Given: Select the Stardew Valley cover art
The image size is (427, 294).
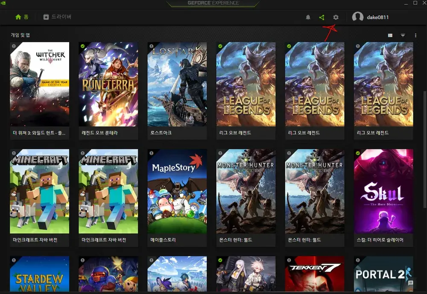Looking at the screenshot, I should [x=39, y=274].
